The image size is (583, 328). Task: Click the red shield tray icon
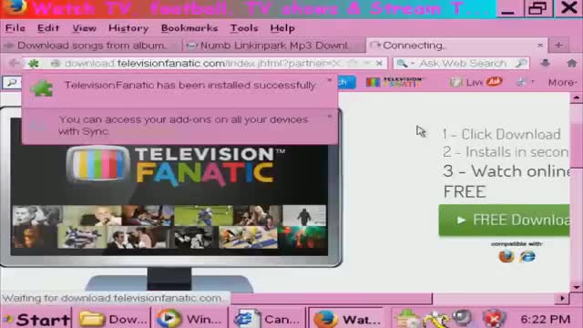click(x=493, y=319)
